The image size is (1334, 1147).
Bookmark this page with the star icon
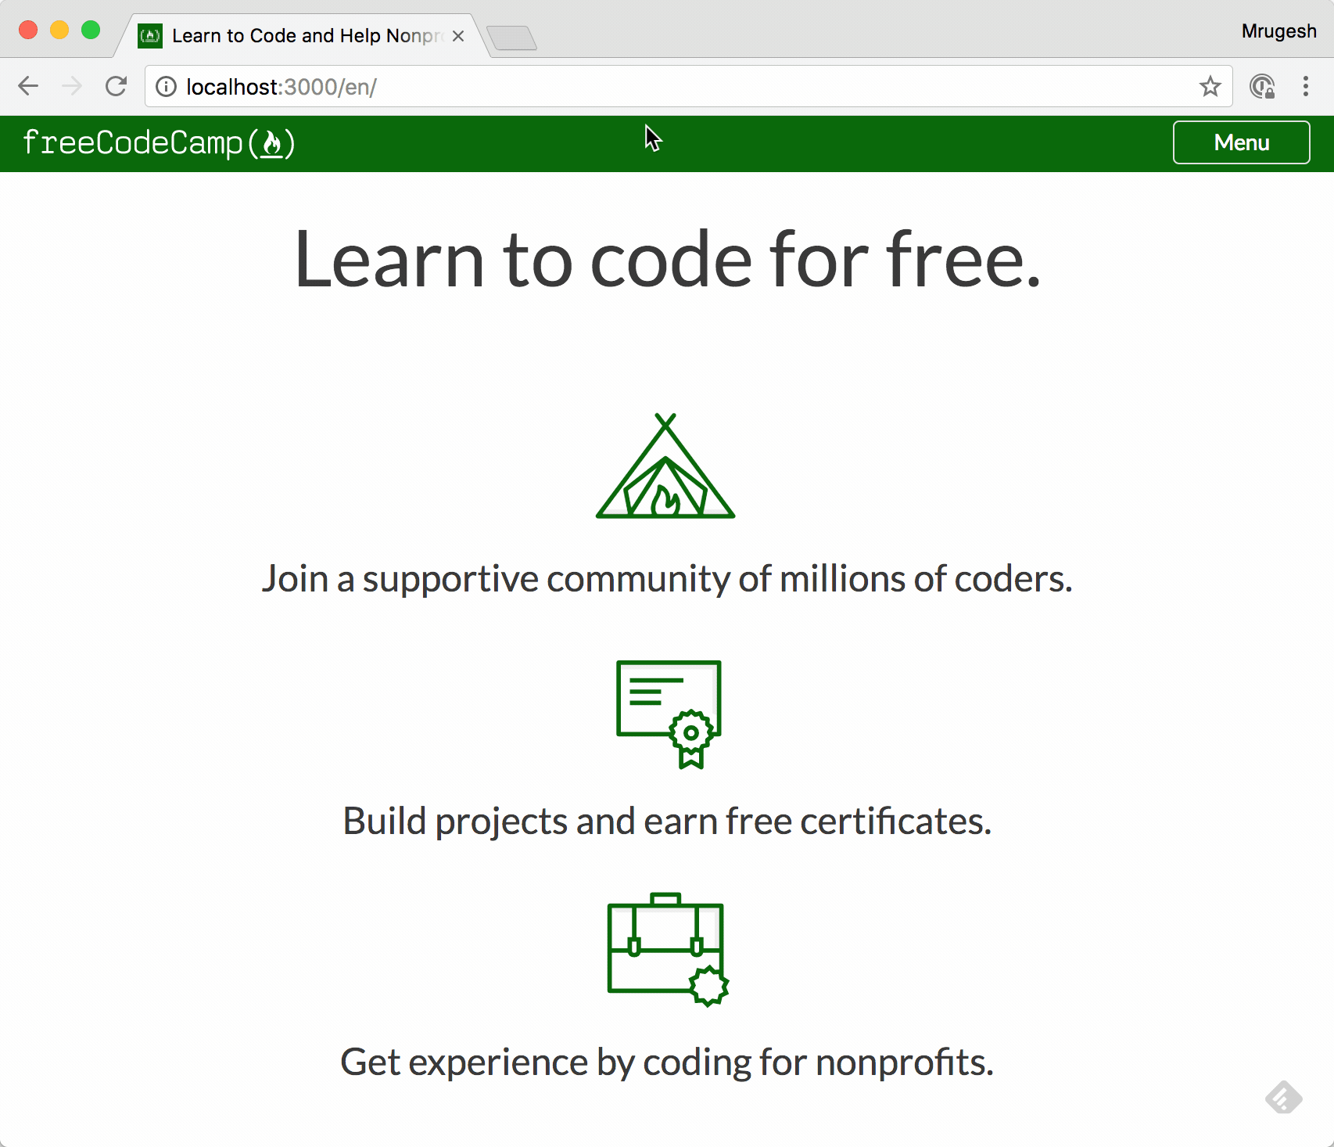(x=1210, y=87)
